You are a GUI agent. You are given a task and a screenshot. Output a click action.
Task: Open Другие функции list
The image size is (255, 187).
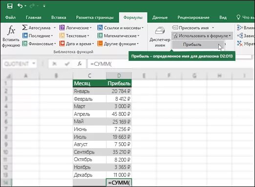118,44
